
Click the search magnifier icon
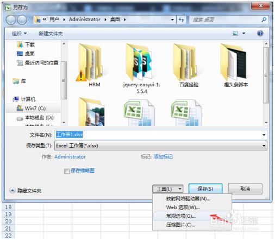coord(264,20)
